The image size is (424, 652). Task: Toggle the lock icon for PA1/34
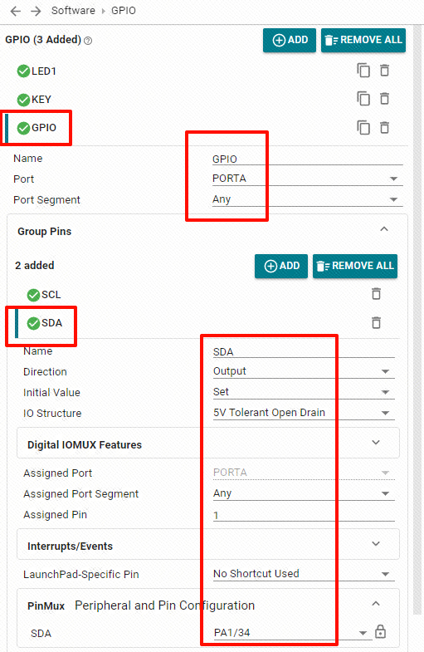coord(380,631)
